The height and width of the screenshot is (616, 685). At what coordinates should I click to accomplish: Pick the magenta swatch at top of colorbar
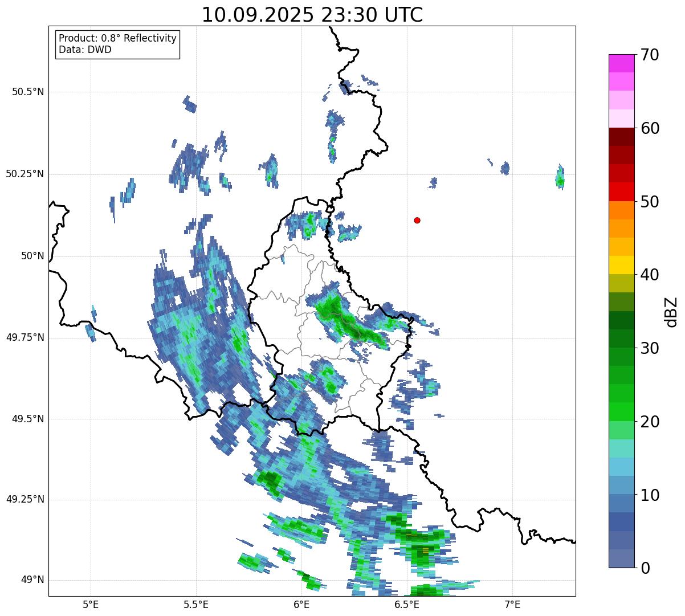click(621, 63)
